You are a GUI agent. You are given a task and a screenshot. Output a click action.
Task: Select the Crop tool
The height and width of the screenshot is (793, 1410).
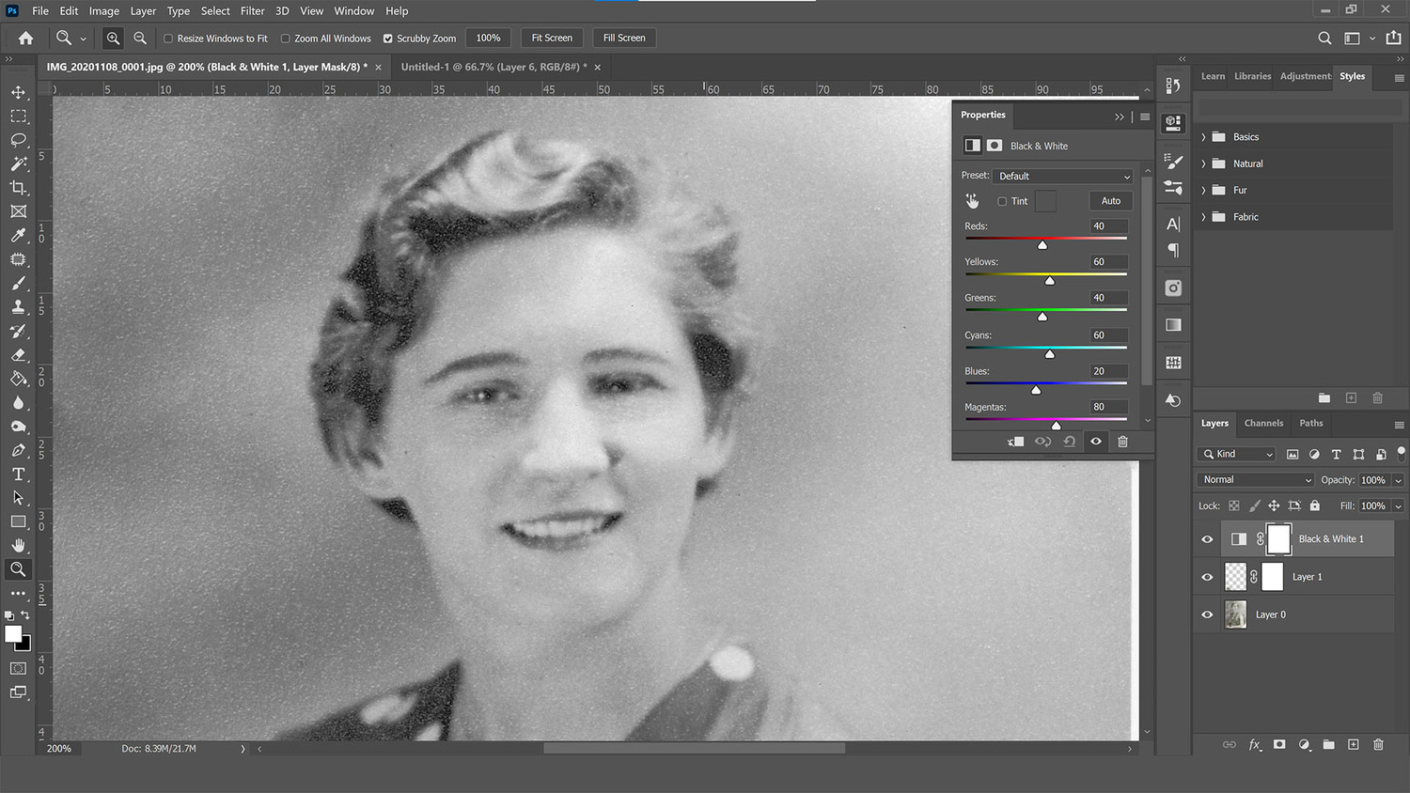click(x=19, y=187)
